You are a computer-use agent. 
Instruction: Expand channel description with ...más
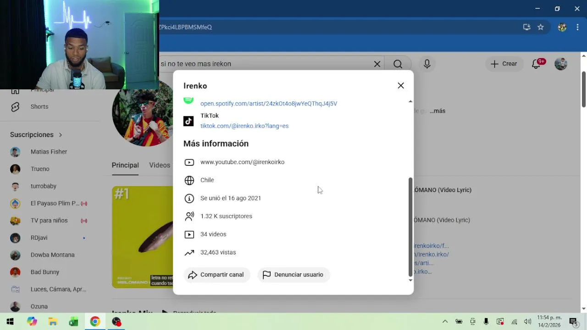tap(437, 111)
